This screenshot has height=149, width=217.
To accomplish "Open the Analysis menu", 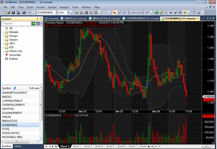I will coord(64,7).
